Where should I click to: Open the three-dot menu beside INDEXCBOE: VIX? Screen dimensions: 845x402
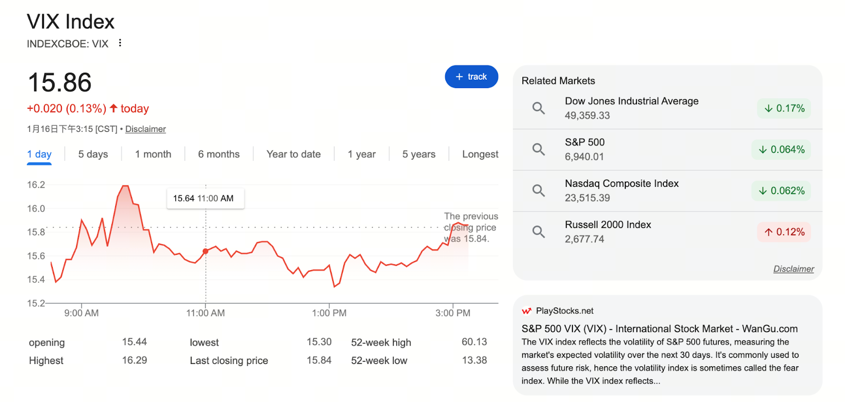click(x=120, y=43)
